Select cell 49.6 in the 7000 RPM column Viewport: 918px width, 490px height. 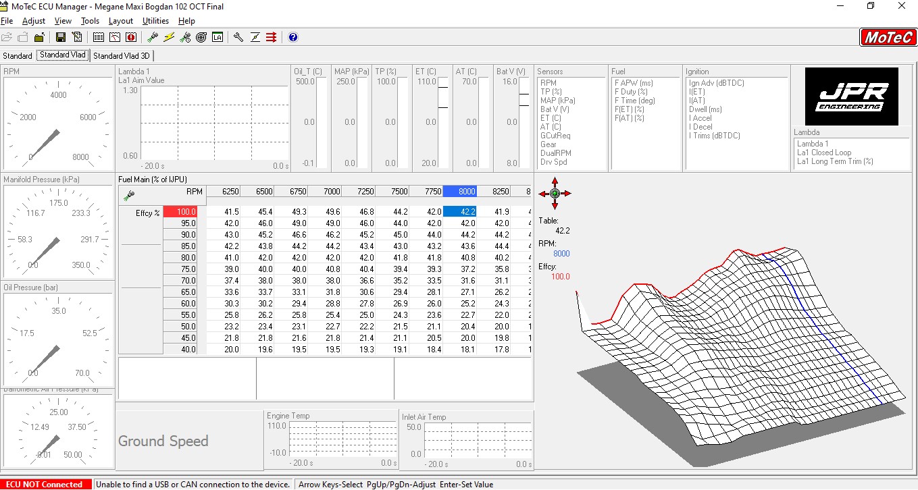324,212
